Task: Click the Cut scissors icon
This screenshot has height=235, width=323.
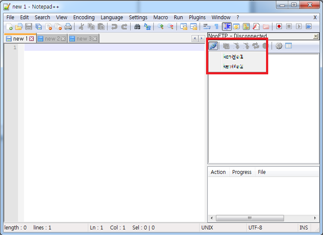Action: 81,26
